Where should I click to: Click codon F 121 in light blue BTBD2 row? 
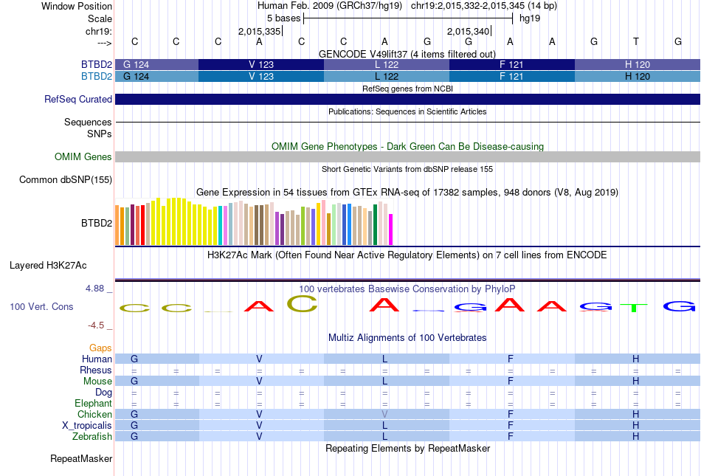pos(512,77)
